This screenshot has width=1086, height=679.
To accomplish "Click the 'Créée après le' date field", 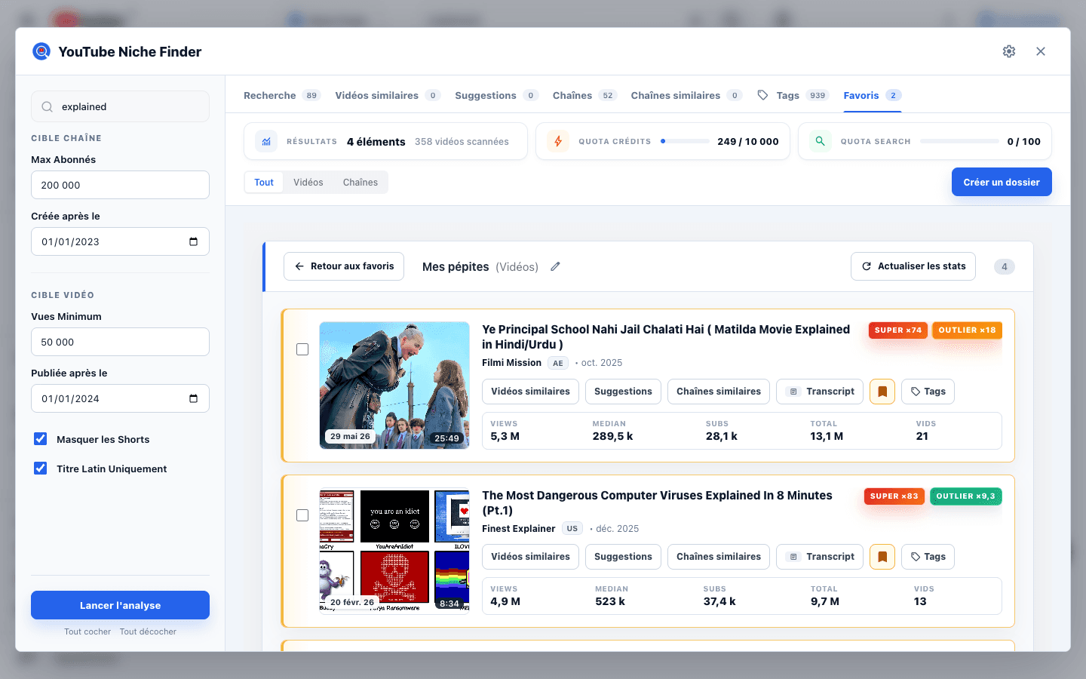I will (x=120, y=241).
